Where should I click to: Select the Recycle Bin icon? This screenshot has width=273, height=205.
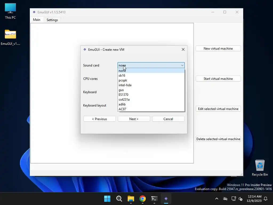click(x=260, y=168)
